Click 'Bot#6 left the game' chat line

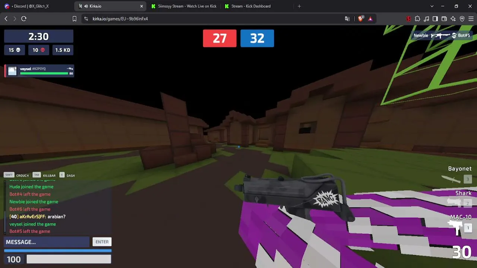click(x=30, y=209)
